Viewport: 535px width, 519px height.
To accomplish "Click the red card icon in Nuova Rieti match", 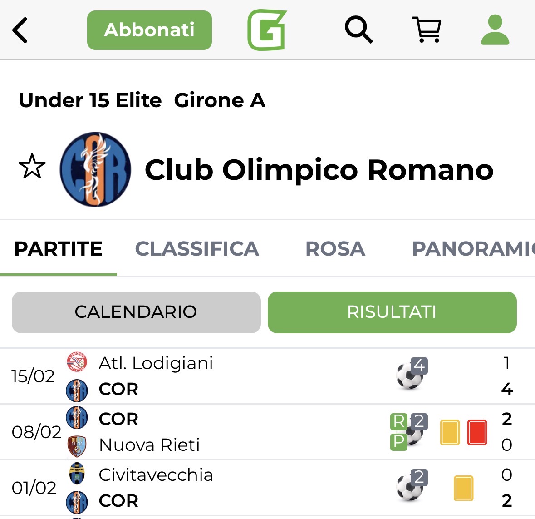I will point(477,432).
